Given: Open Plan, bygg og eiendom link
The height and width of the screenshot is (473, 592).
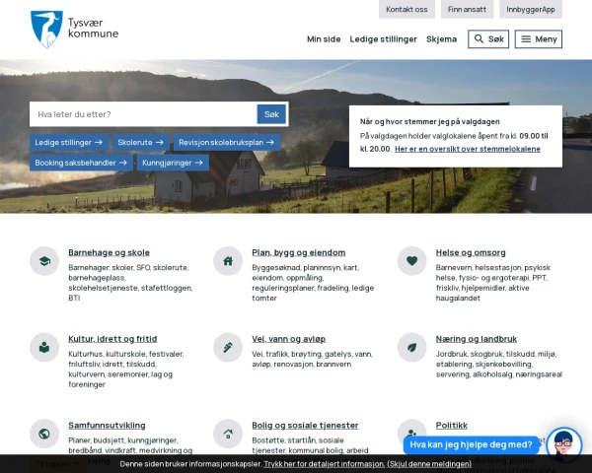Looking at the screenshot, I should tap(299, 252).
